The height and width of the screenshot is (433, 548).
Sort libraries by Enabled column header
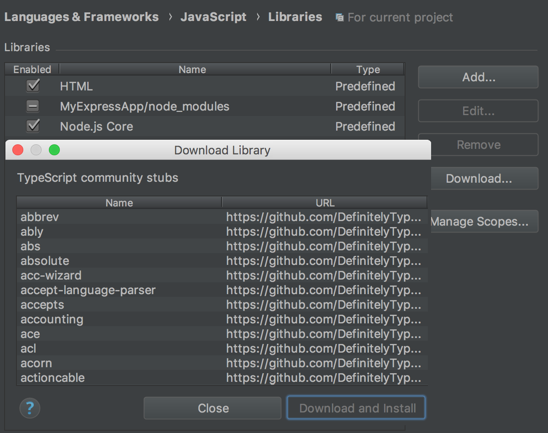(32, 69)
